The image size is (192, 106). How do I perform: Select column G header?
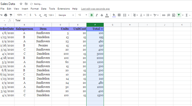(x=112, y=25)
